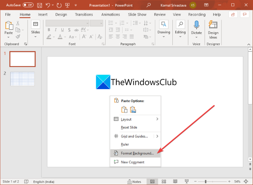The width and height of the screenshot is (253, 185).
Task: Align text left in Paragraph group
Action: coord(111,37)
